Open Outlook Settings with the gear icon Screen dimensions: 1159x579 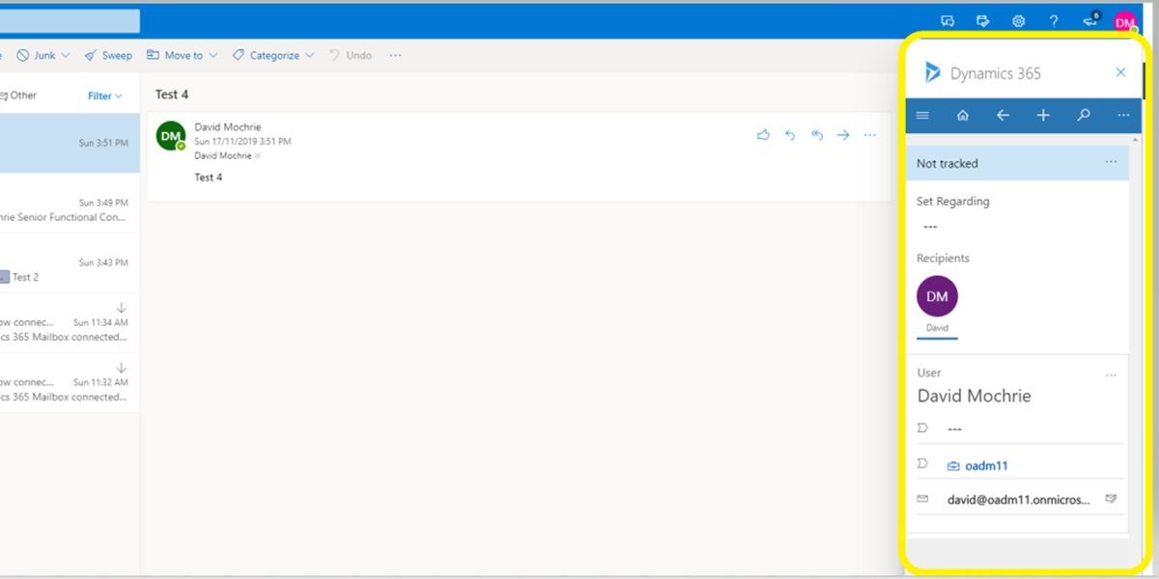(x=1018, y=20)
